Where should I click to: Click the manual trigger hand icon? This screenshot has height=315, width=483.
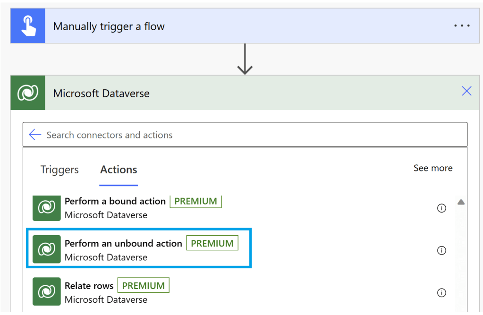(28, 26)
